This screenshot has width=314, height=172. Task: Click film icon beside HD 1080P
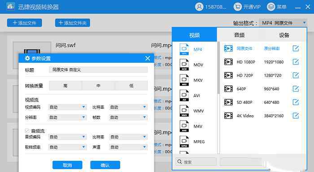coord(228,62)
